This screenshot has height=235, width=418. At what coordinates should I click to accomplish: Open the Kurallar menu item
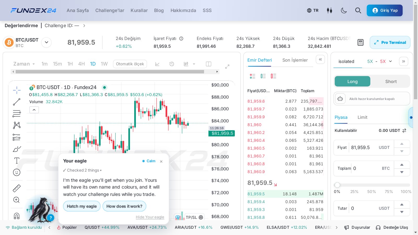coord(139,10)
